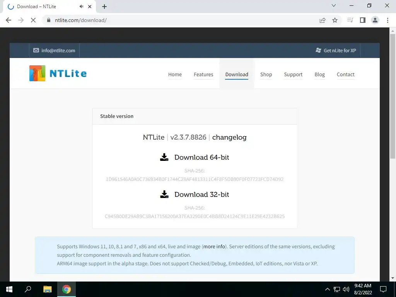Viewport: 396px width, 297px height.
Task: Go to the Shop page
Action: point(266,75)
